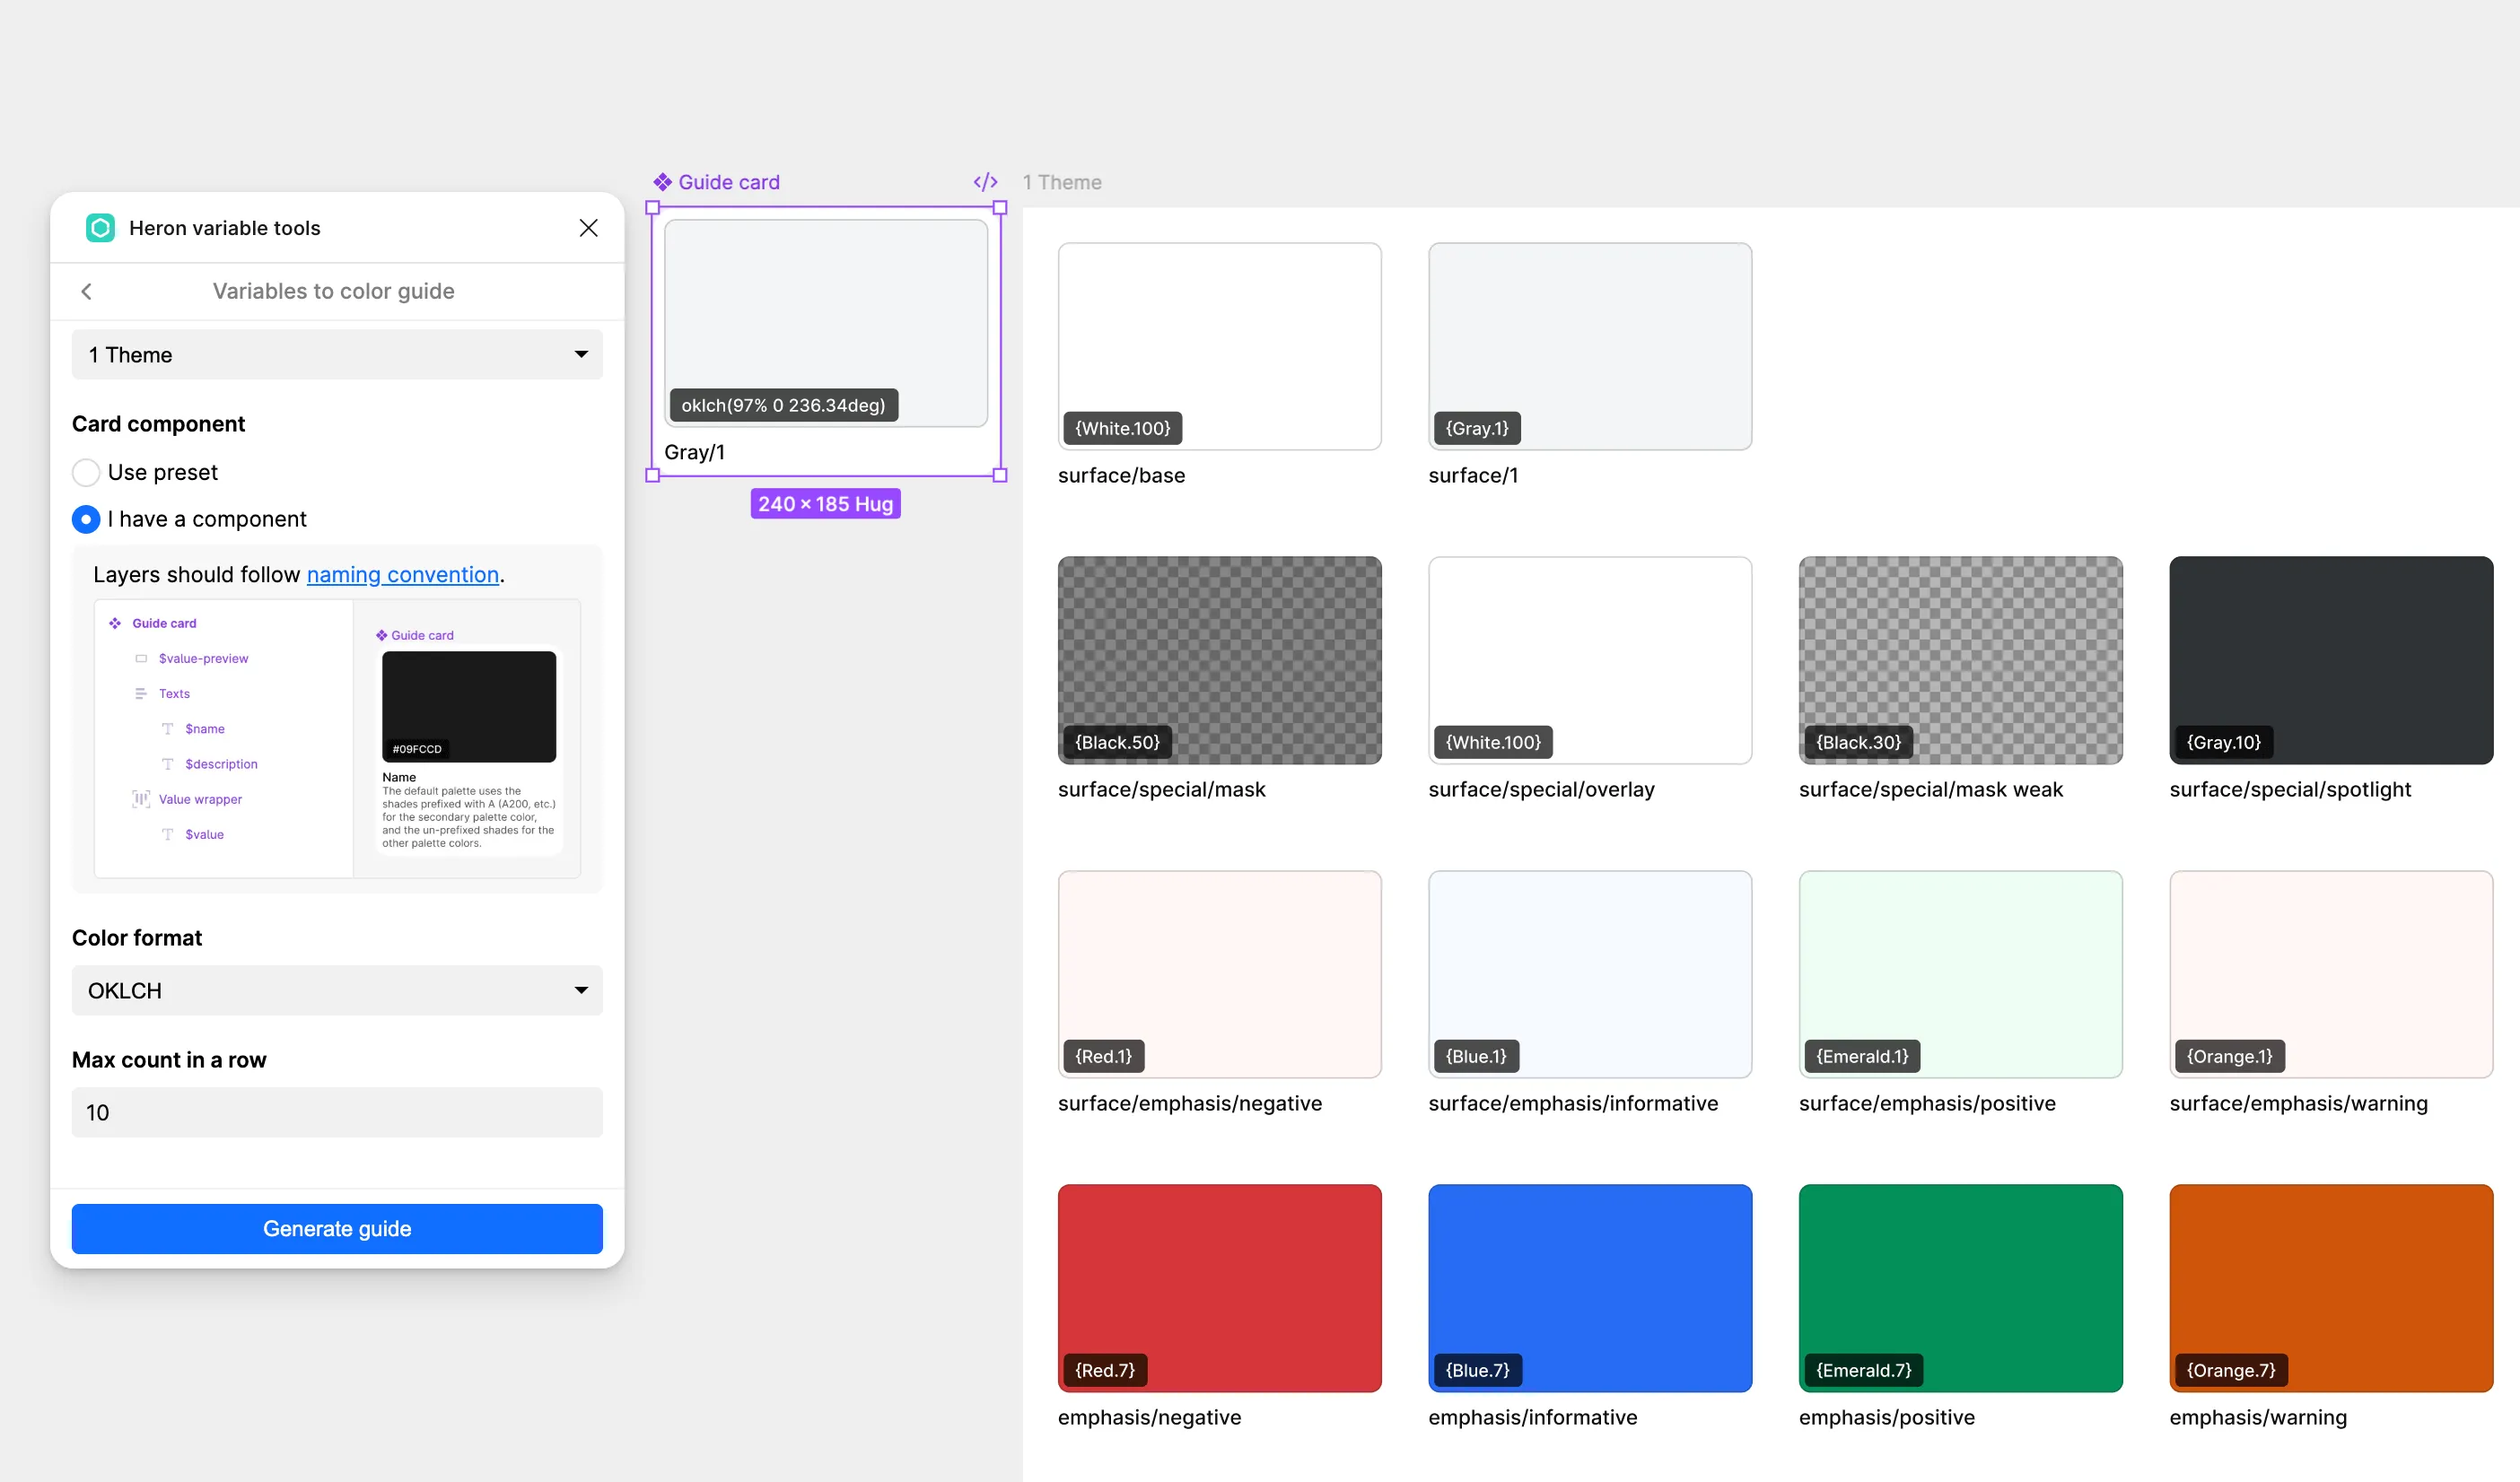Screen dimensions: 2520x1482
Task: Select the surface/special/mask Black.50 card
Action: [x=1219, y=659]
